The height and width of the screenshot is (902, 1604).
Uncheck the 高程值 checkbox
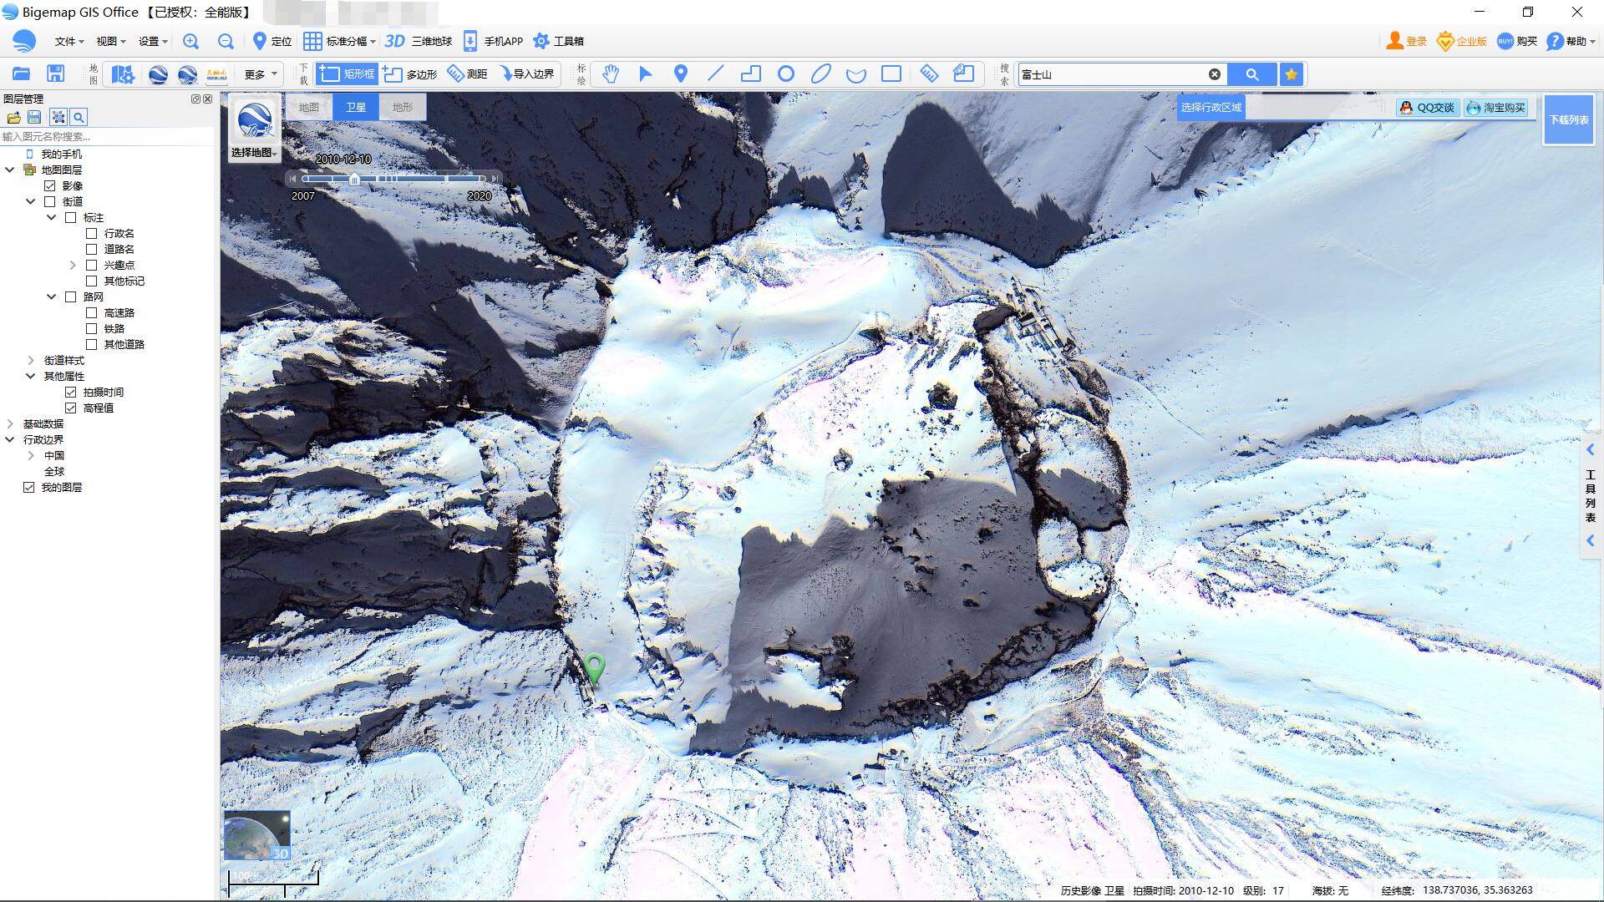(71, 408)
